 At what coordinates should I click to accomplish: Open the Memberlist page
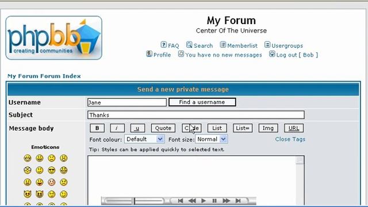point(239,45)
